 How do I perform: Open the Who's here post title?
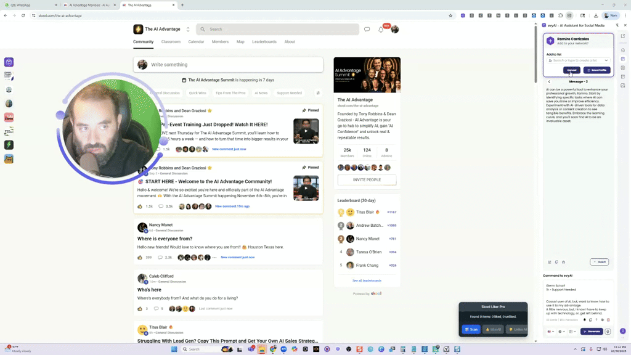click(149, 290)
